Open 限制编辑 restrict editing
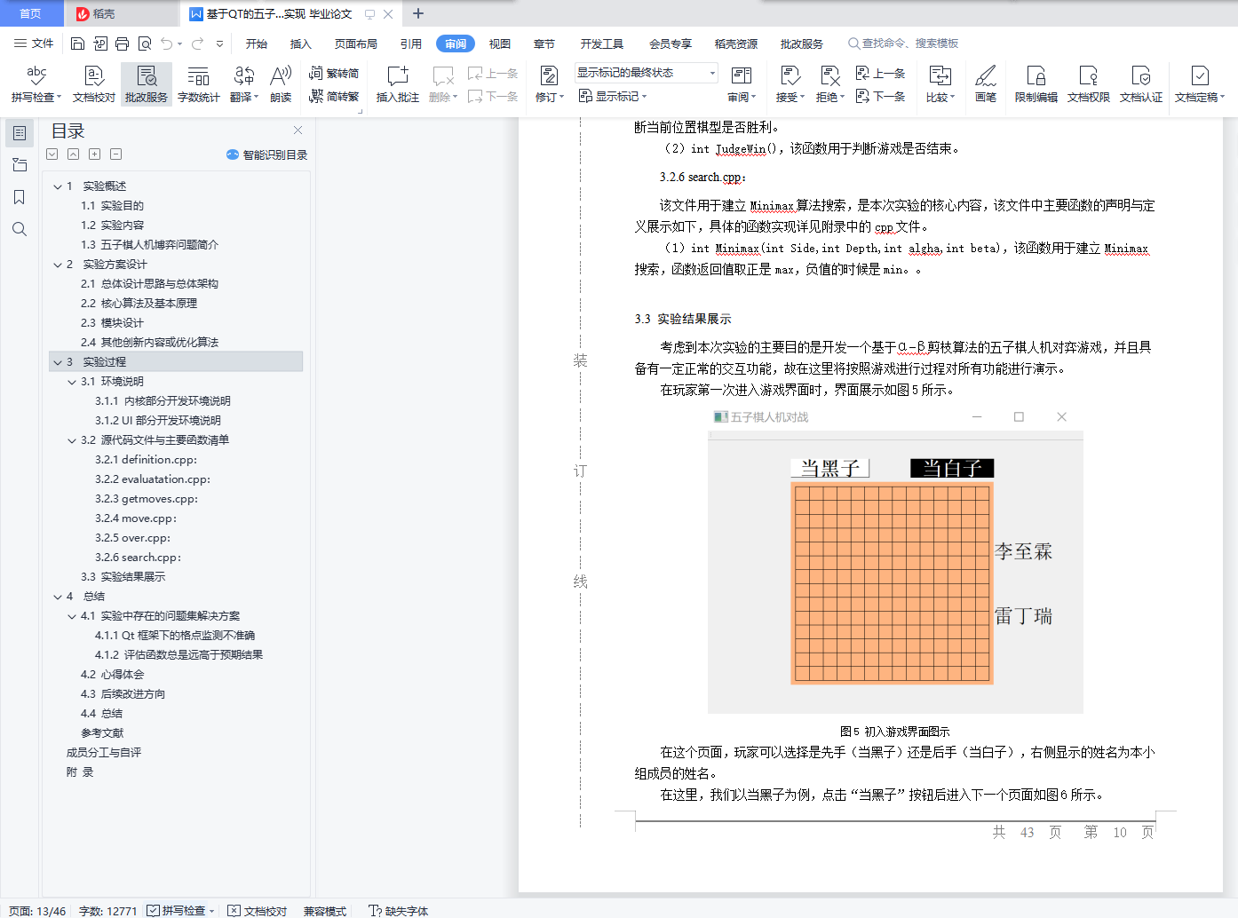This screenshot has width=1238, height=918. [1036, 84]
